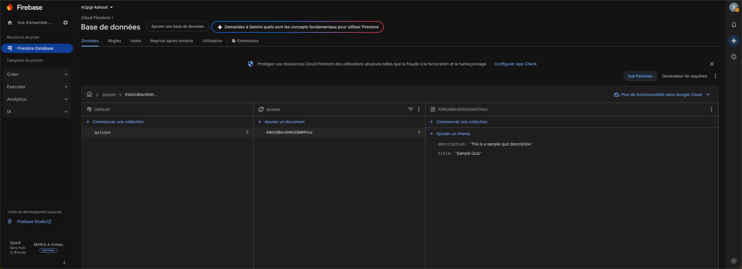Click the shield icon in App Check banner

tap(250, 64)
